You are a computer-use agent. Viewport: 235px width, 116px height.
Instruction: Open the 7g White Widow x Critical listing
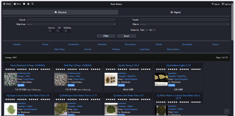(178, 97)
